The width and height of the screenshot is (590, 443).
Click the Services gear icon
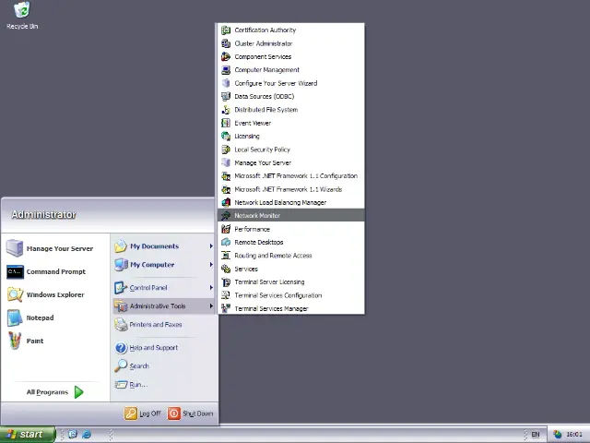pos(226,269)
